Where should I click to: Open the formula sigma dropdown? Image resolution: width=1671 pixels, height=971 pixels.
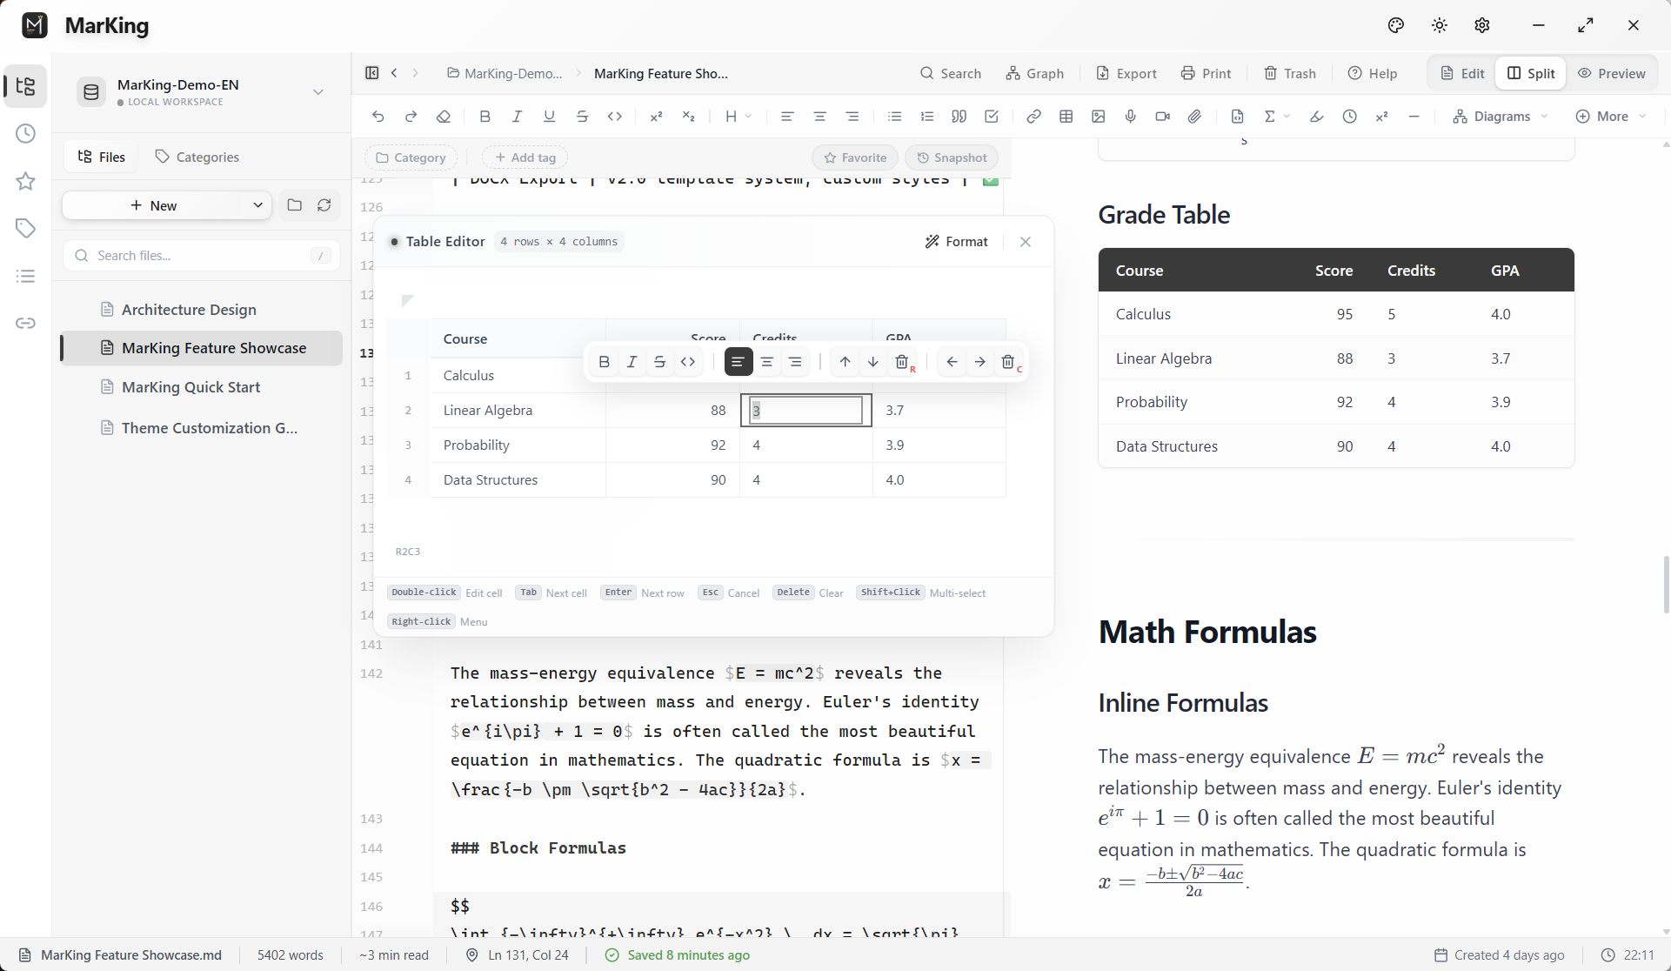click(x=1276, y=117)
